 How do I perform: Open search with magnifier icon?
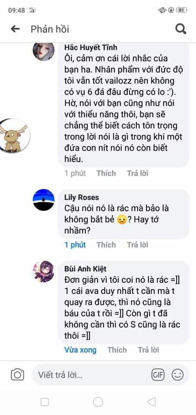coord(181,29)
